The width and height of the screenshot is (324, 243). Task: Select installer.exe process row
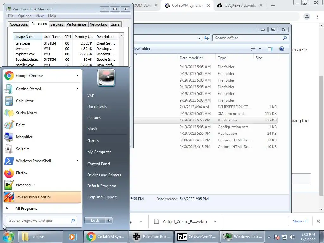tap(66, 65)
